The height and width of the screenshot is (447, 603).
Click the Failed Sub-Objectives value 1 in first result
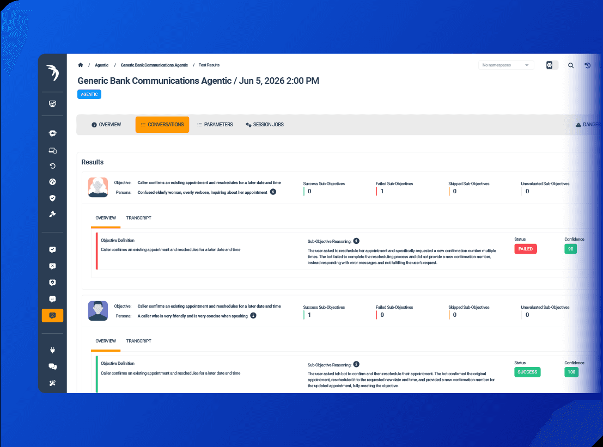pyautogui.click(x=382, y=192)
